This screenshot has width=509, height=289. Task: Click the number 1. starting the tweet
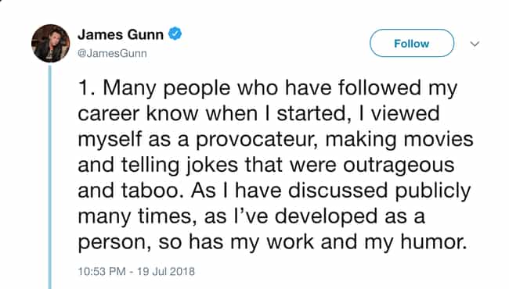(x=87, y=87)
